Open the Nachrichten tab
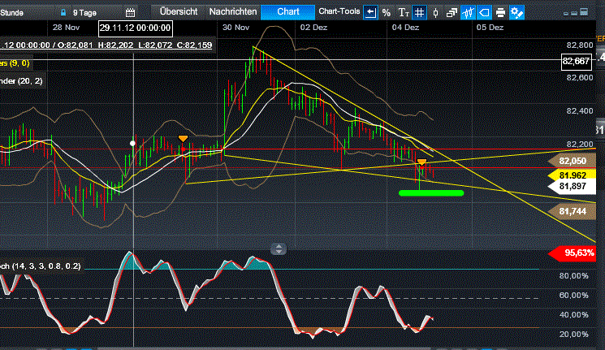The height and width of the screenshot is (350, 605). (x=233, y=12)
